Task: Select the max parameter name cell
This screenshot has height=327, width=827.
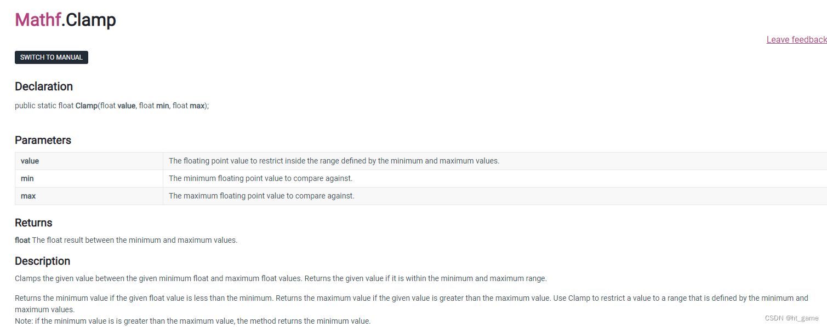Action: point(89,196)
